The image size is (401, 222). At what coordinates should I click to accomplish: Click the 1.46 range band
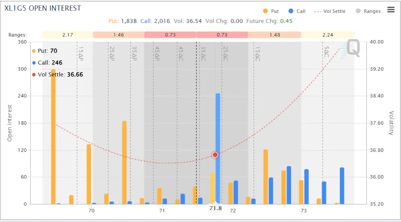coord(119,35)
